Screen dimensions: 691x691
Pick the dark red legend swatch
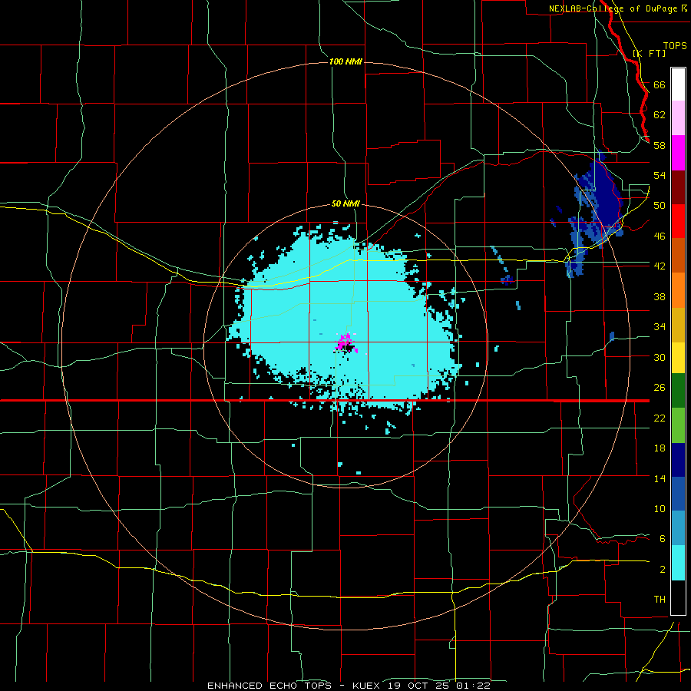click(678, 187)
